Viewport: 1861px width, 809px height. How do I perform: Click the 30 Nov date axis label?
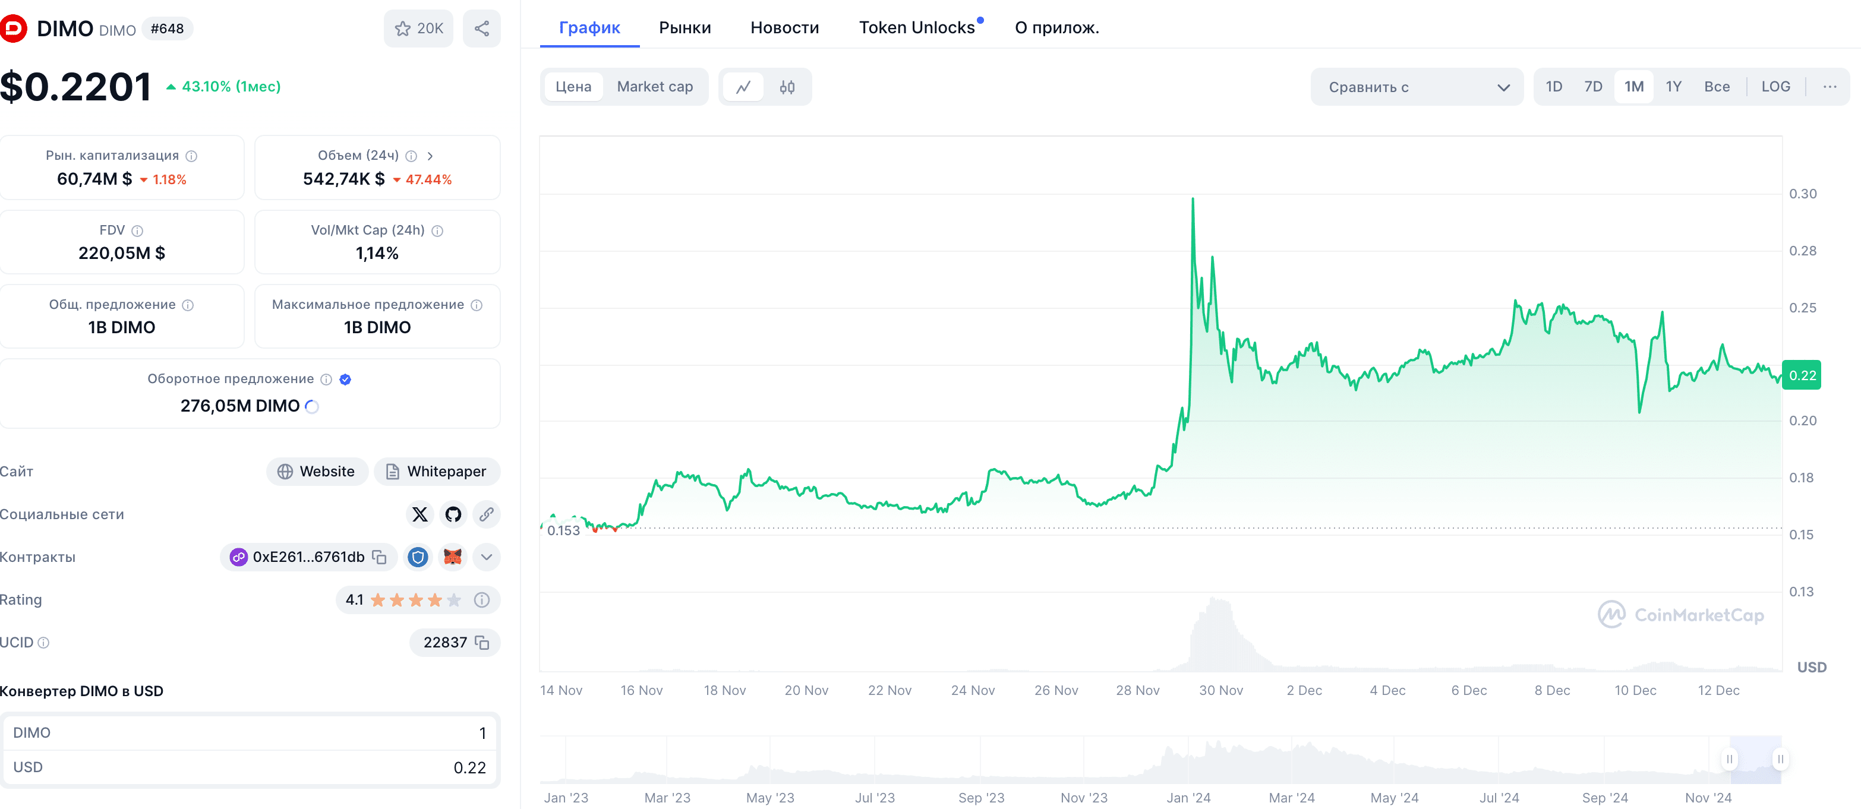pos(1221,691)
